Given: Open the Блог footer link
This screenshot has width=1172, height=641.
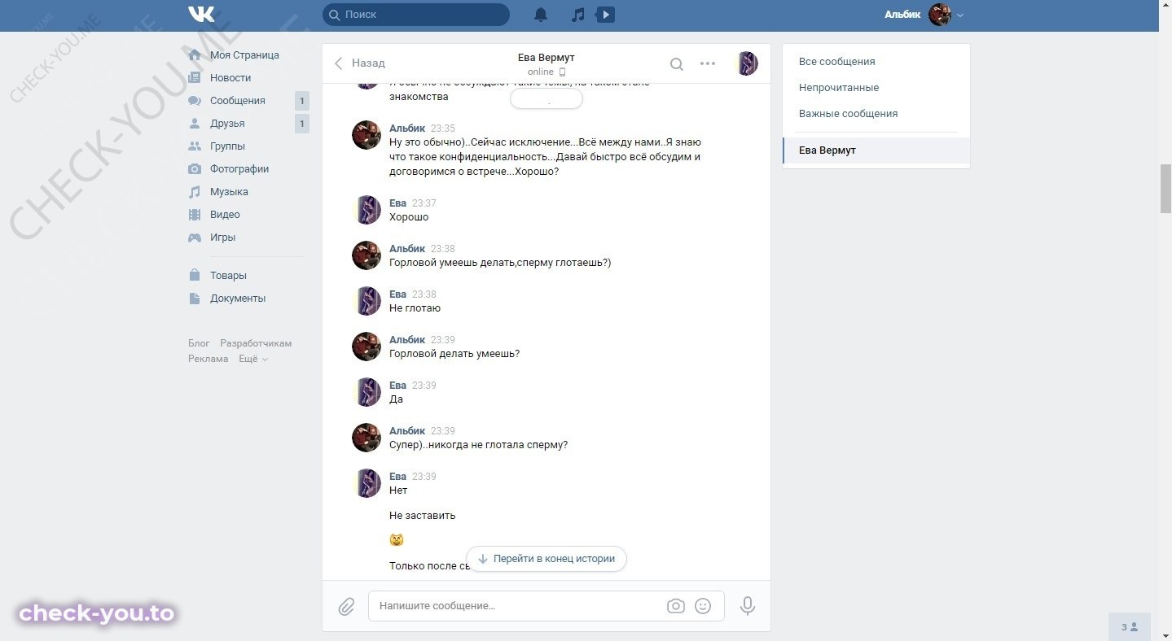Looking at the screenshot, I should [x=199, y=343].
